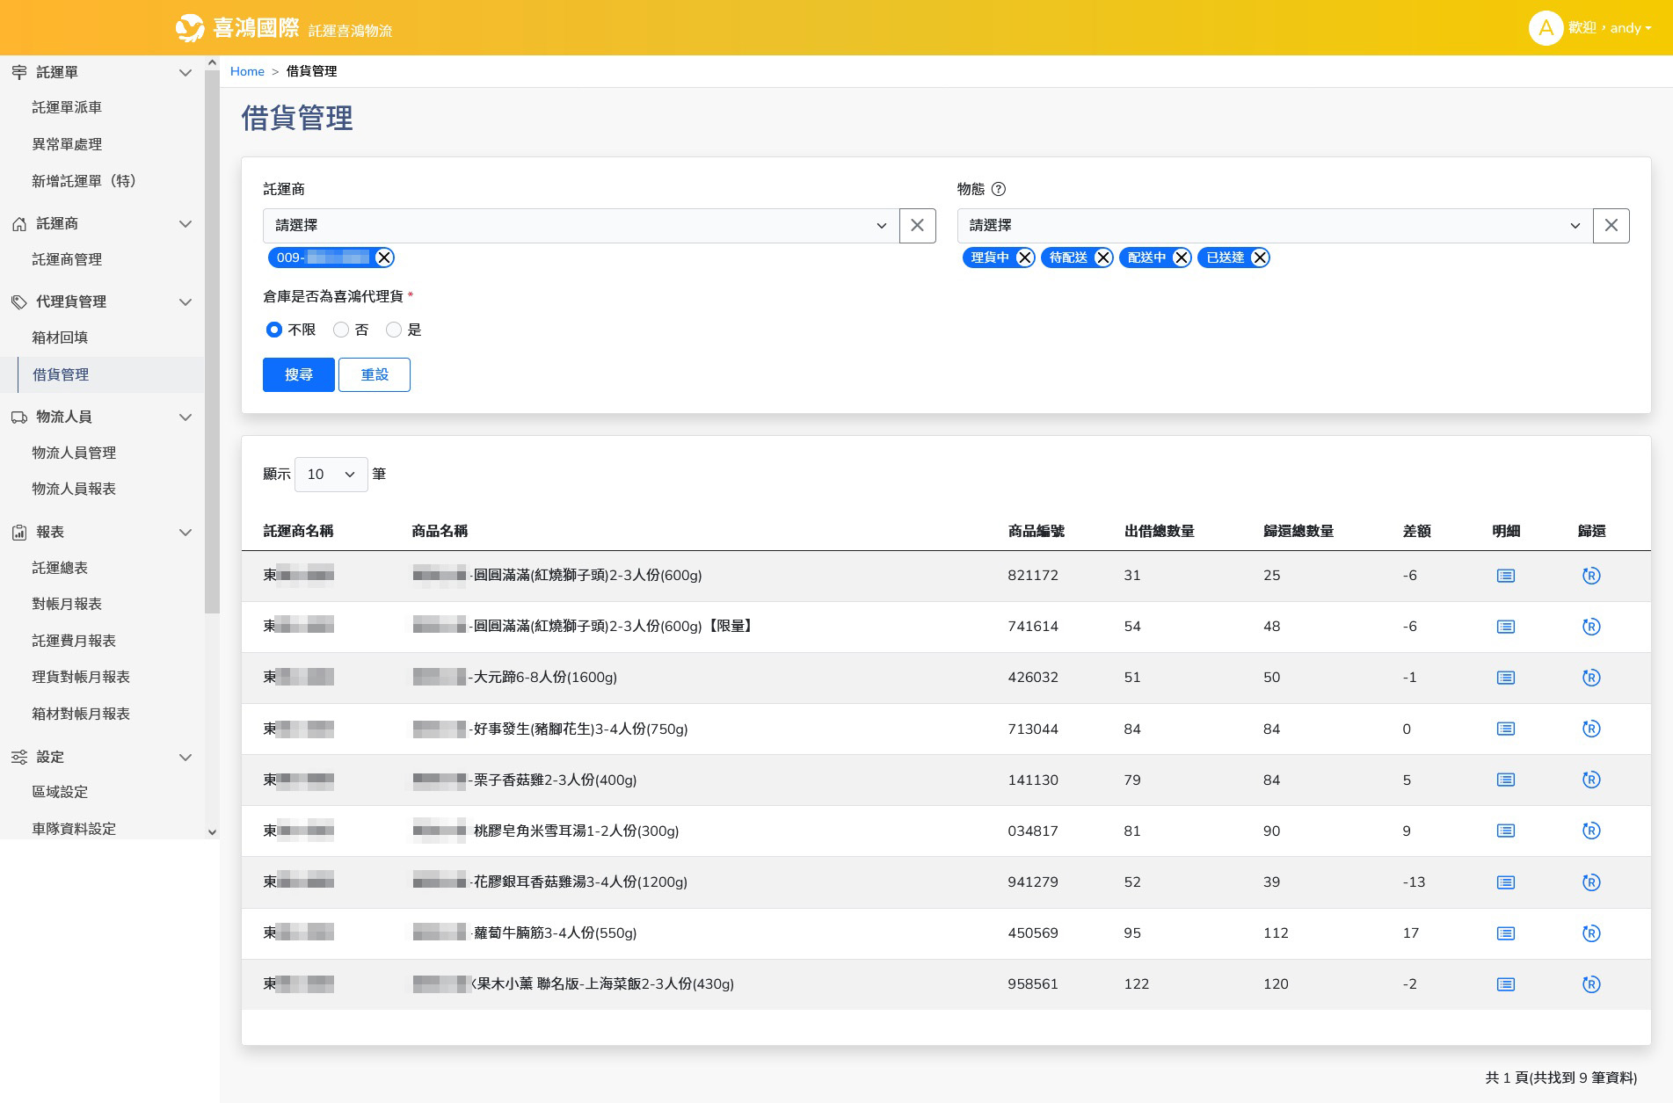Open the 託運商 dropdown
1673x1103 pixels.
(580, 226)
